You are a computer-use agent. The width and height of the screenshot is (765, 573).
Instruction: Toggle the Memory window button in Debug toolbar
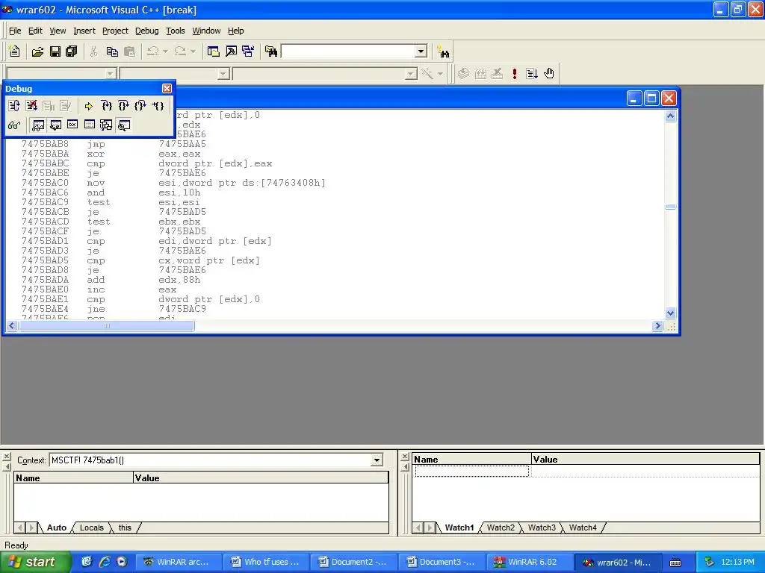[90, 125]
